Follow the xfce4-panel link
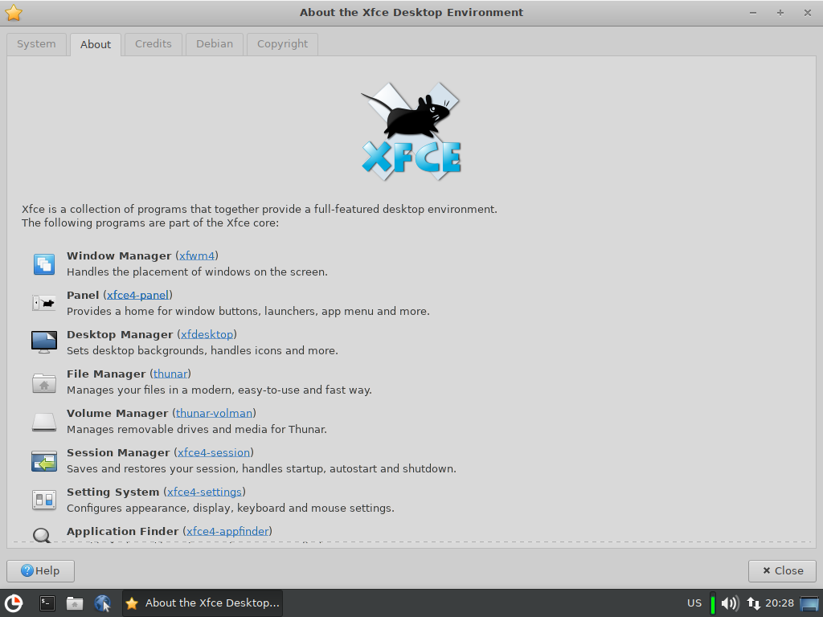Viewport: 823px width, 617px height. point(138,296)
